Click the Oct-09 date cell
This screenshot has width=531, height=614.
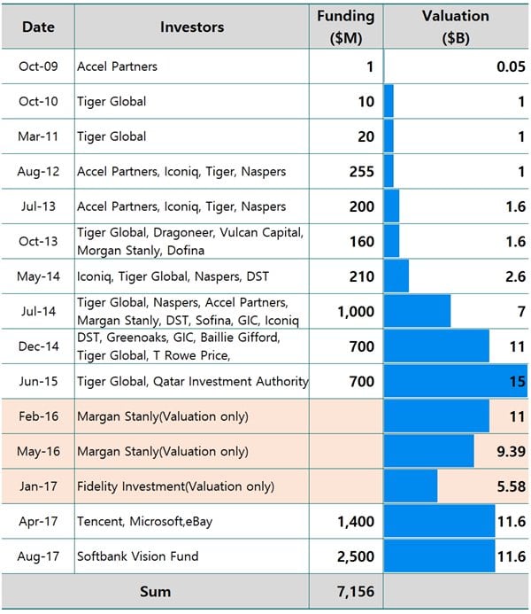pos(38,66)
